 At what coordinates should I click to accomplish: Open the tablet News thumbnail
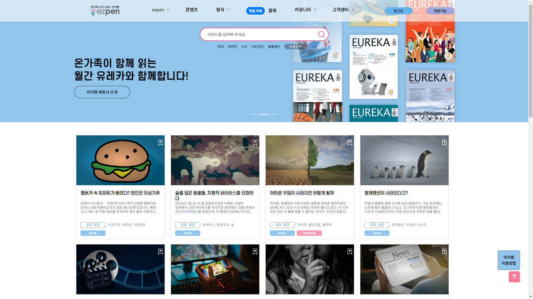[404, 270]
